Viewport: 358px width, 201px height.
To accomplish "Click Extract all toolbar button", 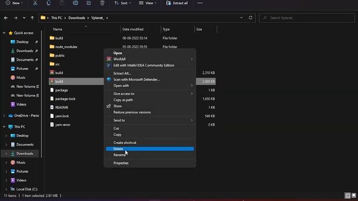I will [x=177, y=3].
